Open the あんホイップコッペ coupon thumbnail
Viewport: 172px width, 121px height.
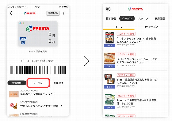pos(110,38)
